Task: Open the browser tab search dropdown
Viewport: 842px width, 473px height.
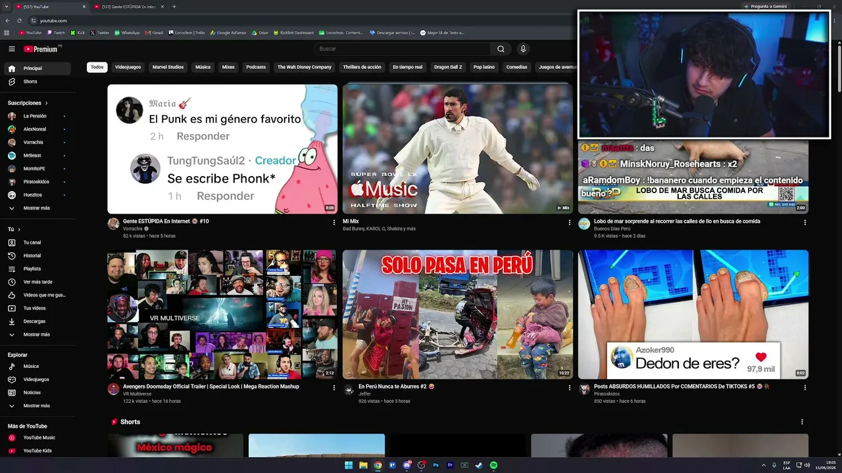Action: (6, 7)
